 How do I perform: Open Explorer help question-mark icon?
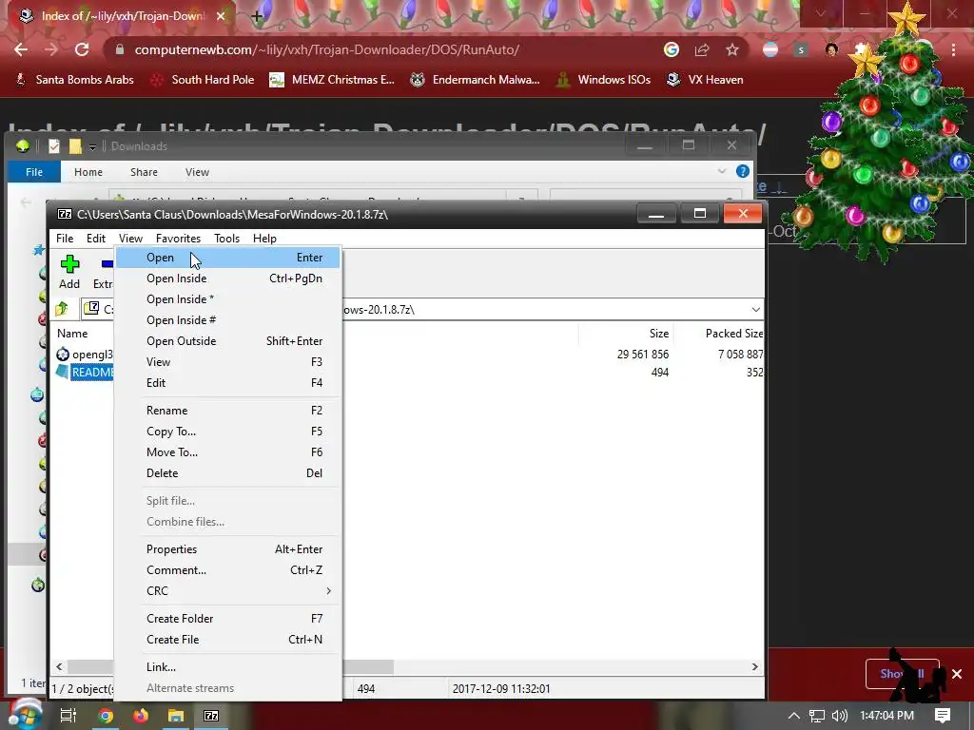tap(742, 171)
